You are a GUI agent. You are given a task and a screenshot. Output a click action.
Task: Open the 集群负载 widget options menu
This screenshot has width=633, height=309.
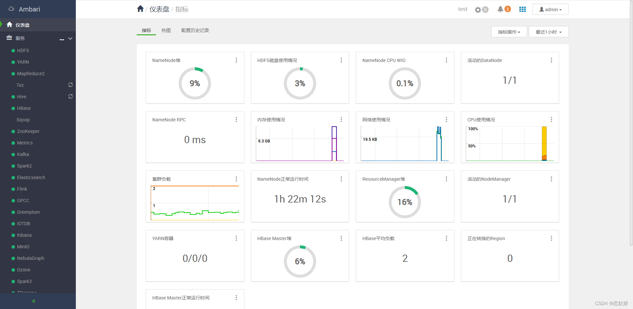click(236, 179)
